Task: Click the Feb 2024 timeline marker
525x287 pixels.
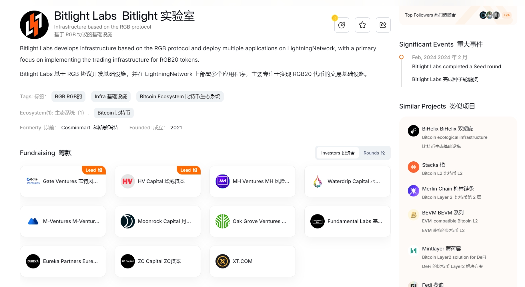Action: 401,57
